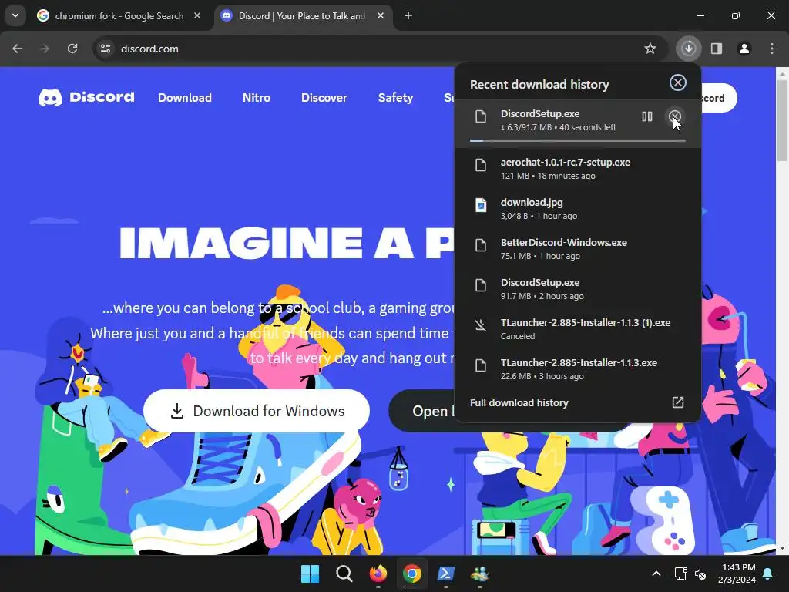The width and height of the screenshot is (789, 592).
Task: Open the Chrome profile avatar menu
Action: point(744,49)
